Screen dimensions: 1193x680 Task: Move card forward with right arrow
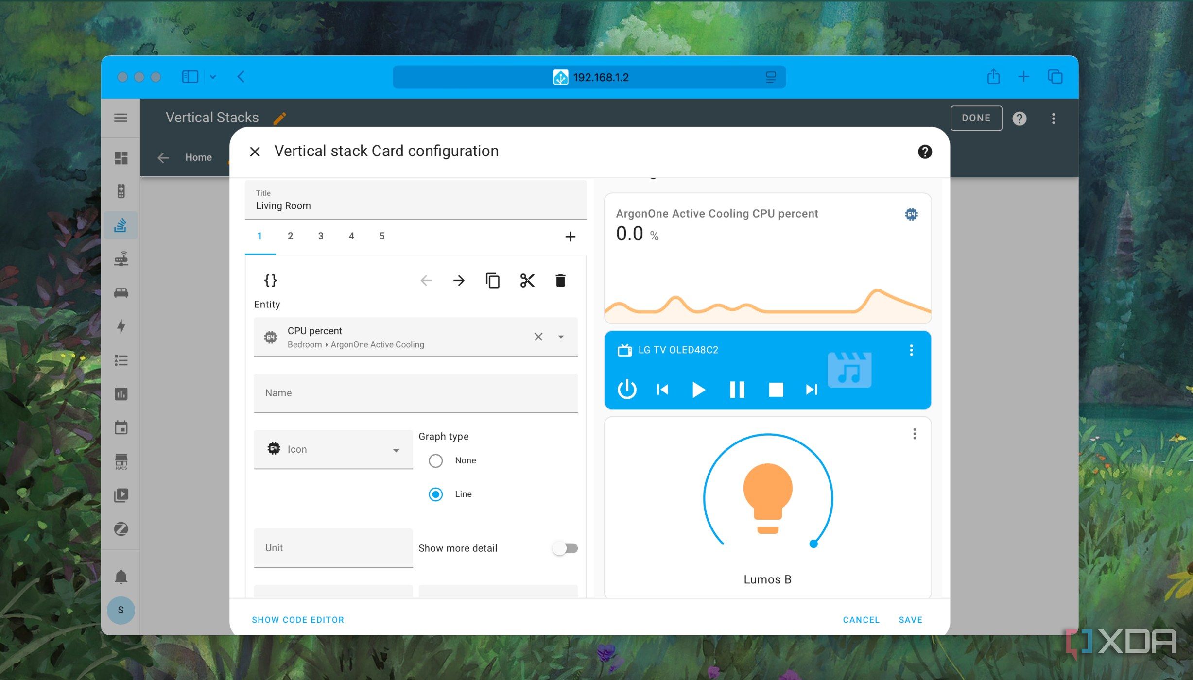tap(459, 280)
